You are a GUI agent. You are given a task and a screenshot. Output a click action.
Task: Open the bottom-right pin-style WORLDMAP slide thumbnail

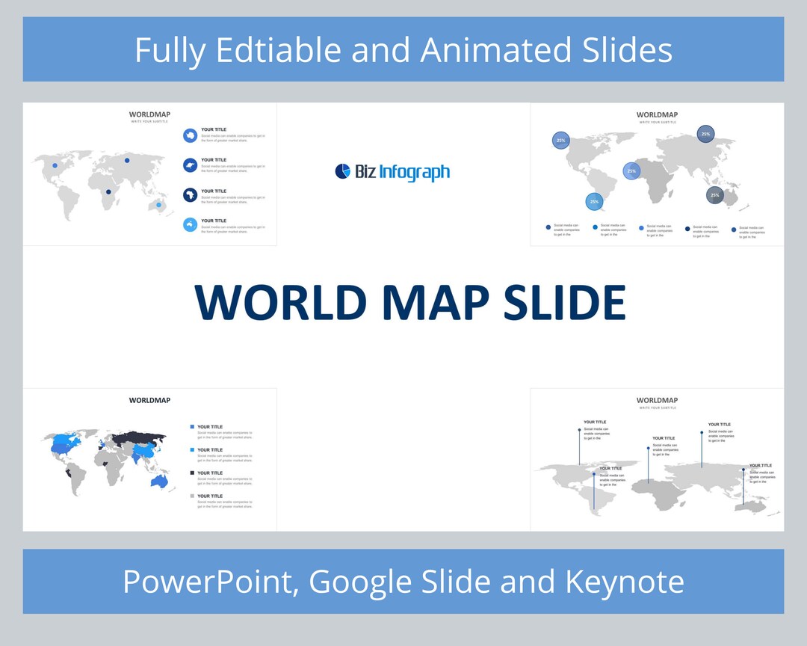(658, 459)
